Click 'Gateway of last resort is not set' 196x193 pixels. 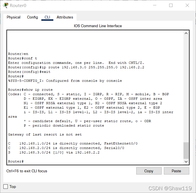point(45,134)
